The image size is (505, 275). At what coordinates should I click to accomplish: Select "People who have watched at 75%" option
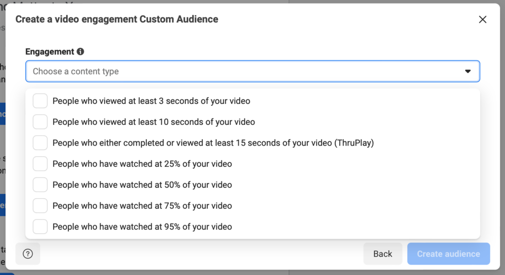point(142,206)
